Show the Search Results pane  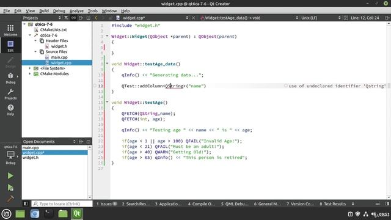coord(136,204)
